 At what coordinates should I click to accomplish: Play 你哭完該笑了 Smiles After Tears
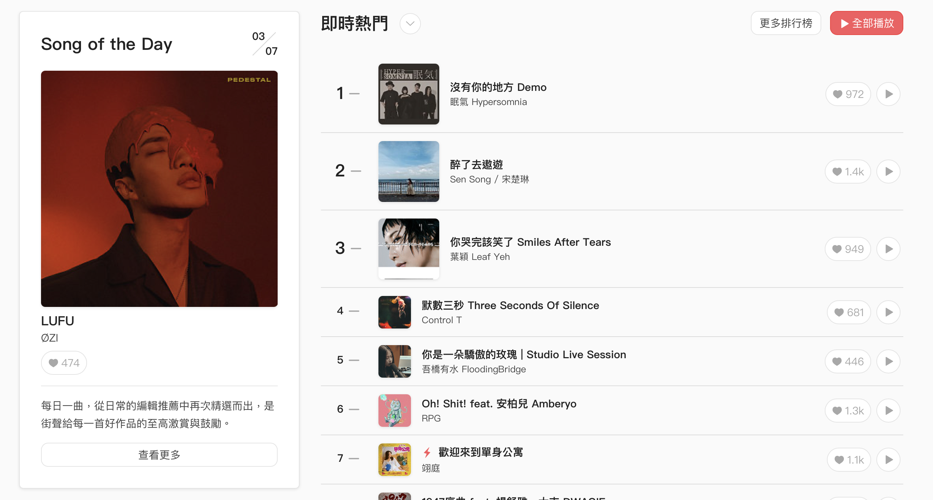(x=888, y=249)
